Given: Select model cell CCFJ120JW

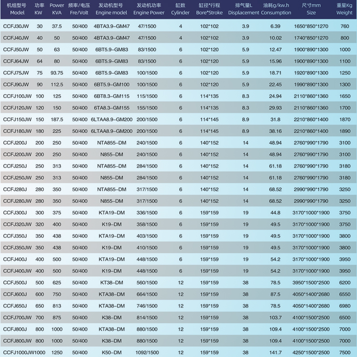Looking at the screenshot, I should point(17,108).
